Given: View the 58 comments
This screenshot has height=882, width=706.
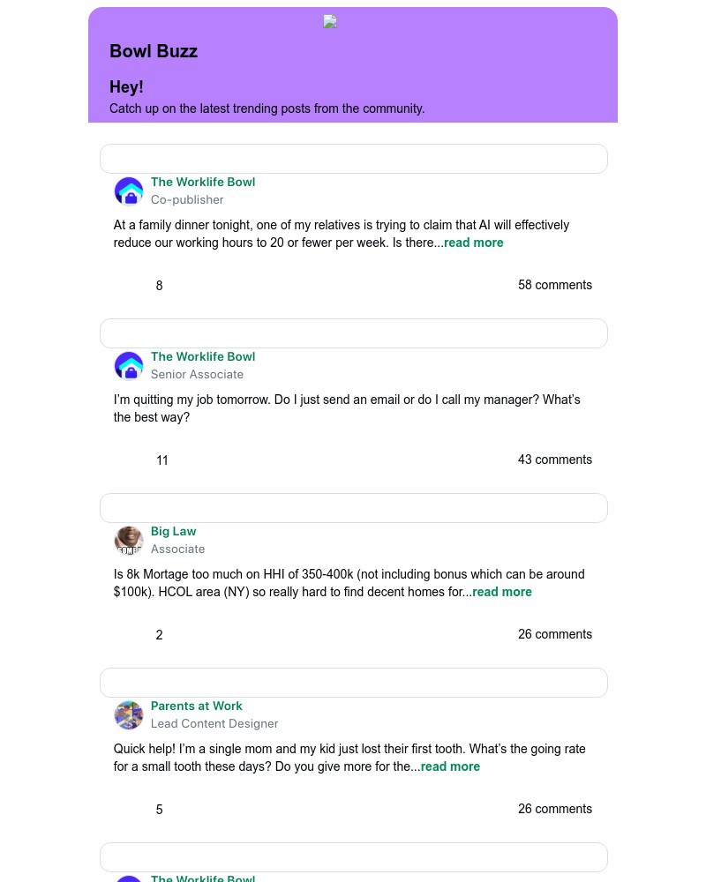Looking at the screenshot, I should tap(555, 286).
